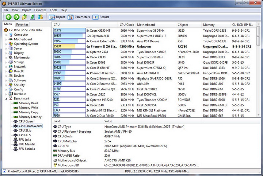Click the green Forward arrow toolbar icon
Image resolution: width=263 pixels, height=176 pixels.
click(16, 17)
